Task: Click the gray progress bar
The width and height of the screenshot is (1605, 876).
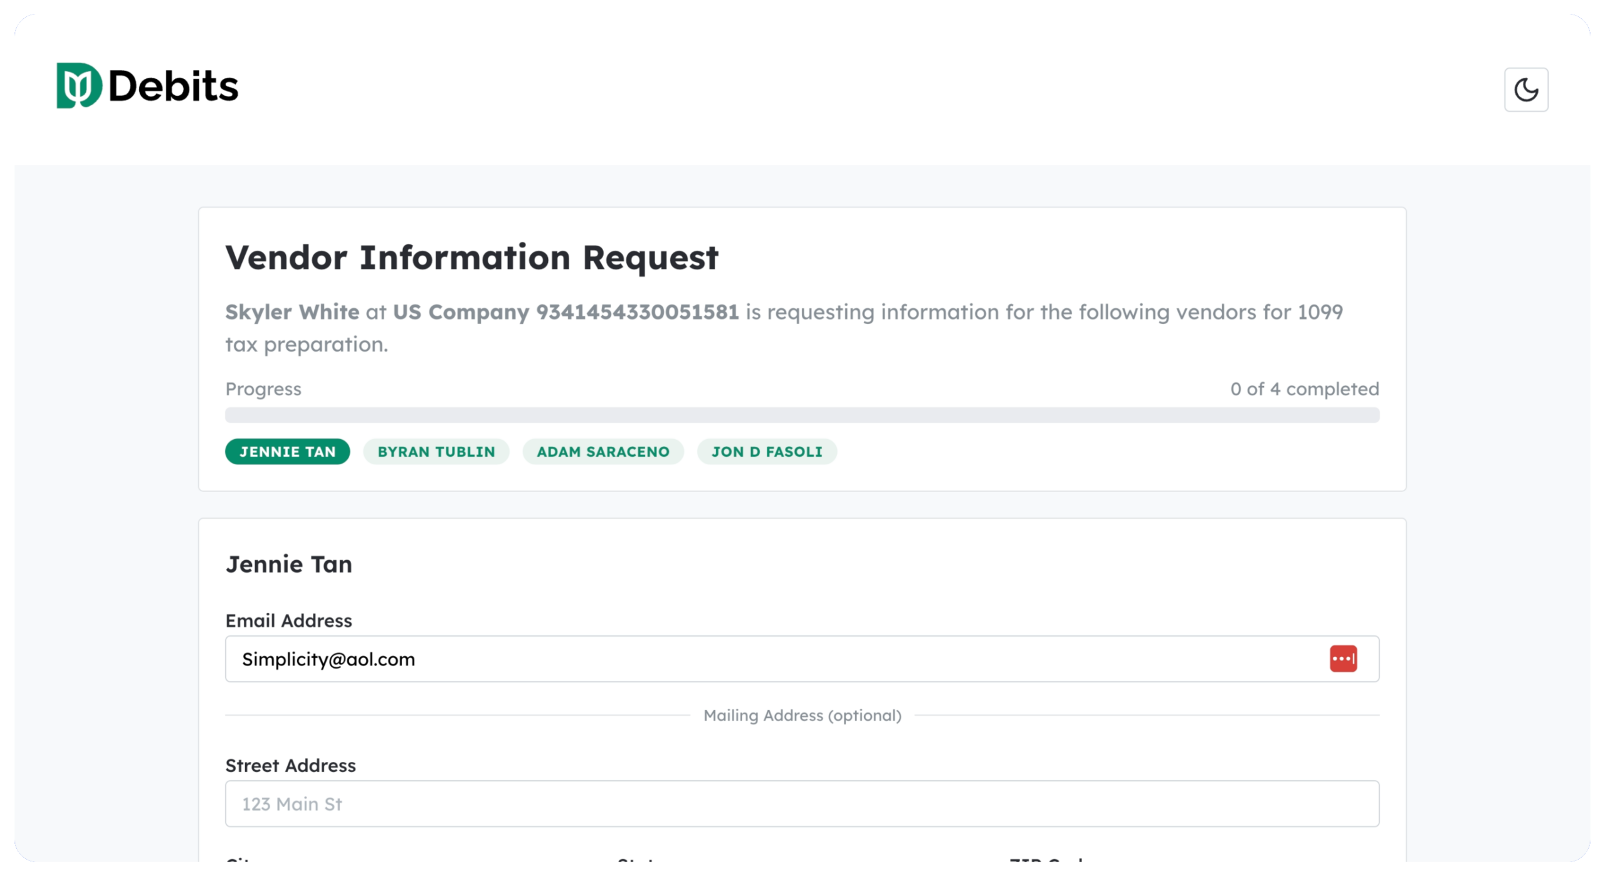Action: (801, 415)
